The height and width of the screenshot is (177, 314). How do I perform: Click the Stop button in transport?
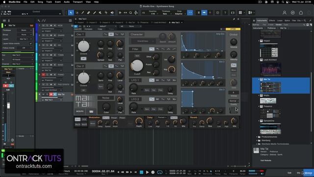(141, 172)
